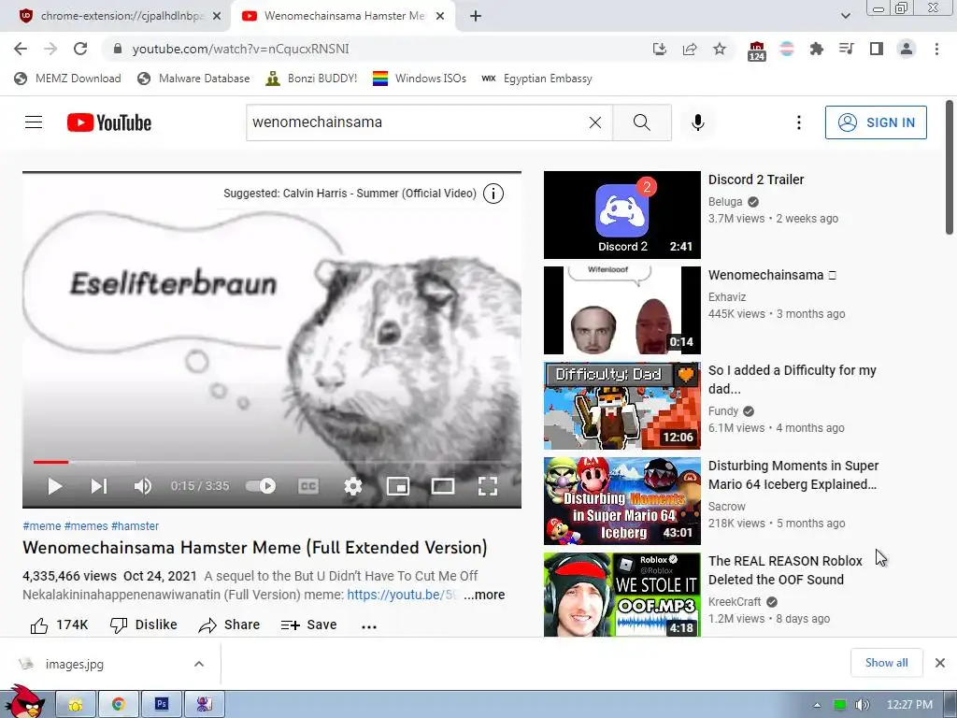Image resolution: width=957 pixels, height=718 pixels.
Task: Like the video (174K)
Action: 59,625
